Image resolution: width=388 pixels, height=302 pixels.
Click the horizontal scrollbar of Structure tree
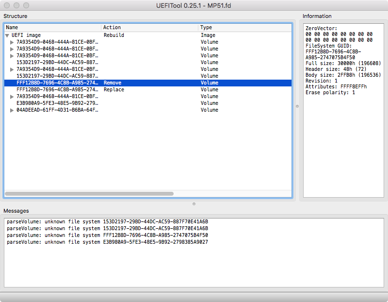[89, 194]
